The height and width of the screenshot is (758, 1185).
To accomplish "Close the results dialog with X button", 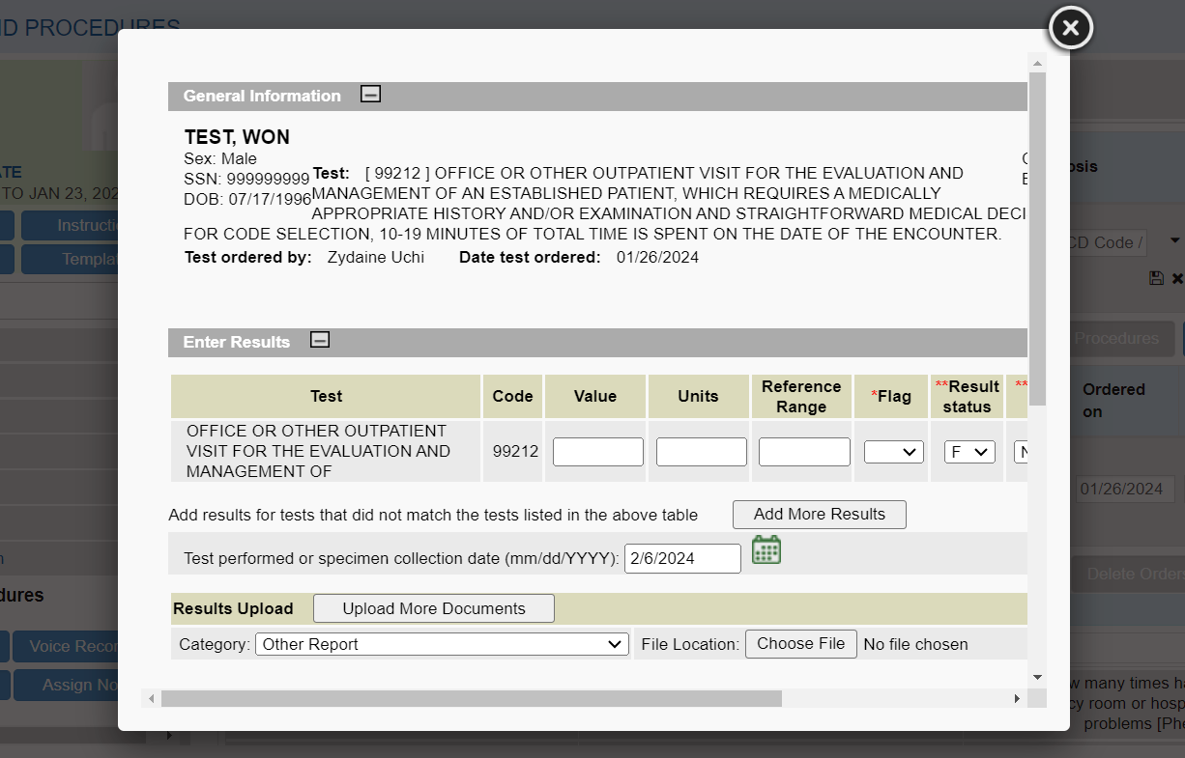I will [x=1070, y=28].
